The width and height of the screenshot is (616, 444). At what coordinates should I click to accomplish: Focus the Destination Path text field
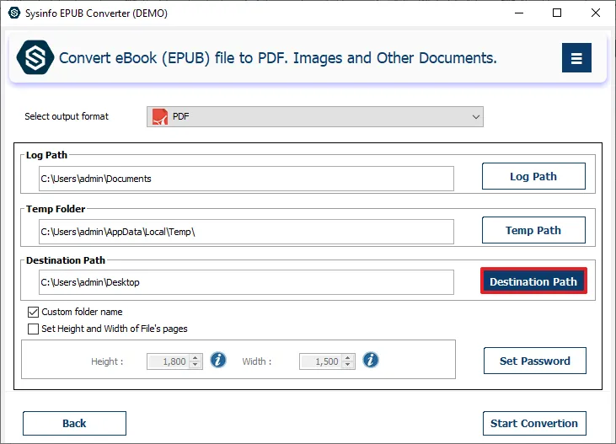[x=246, y=282]
